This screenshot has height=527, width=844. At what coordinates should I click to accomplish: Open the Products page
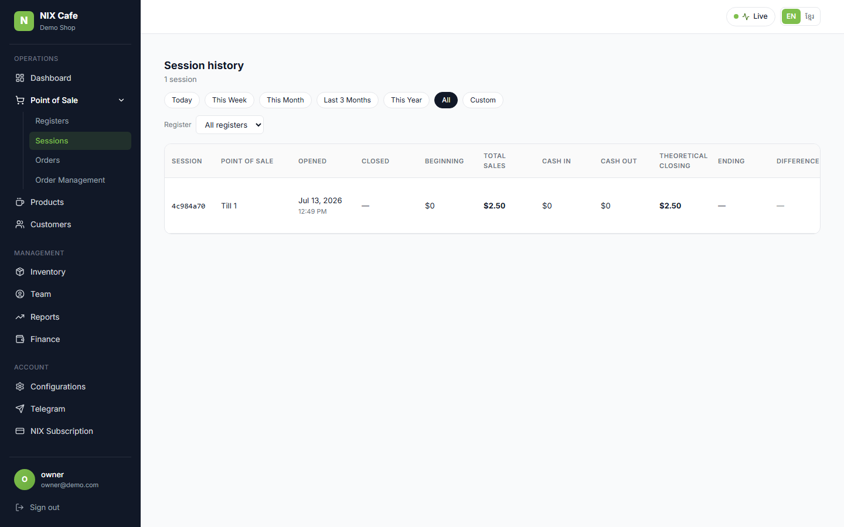click(70, 202)
